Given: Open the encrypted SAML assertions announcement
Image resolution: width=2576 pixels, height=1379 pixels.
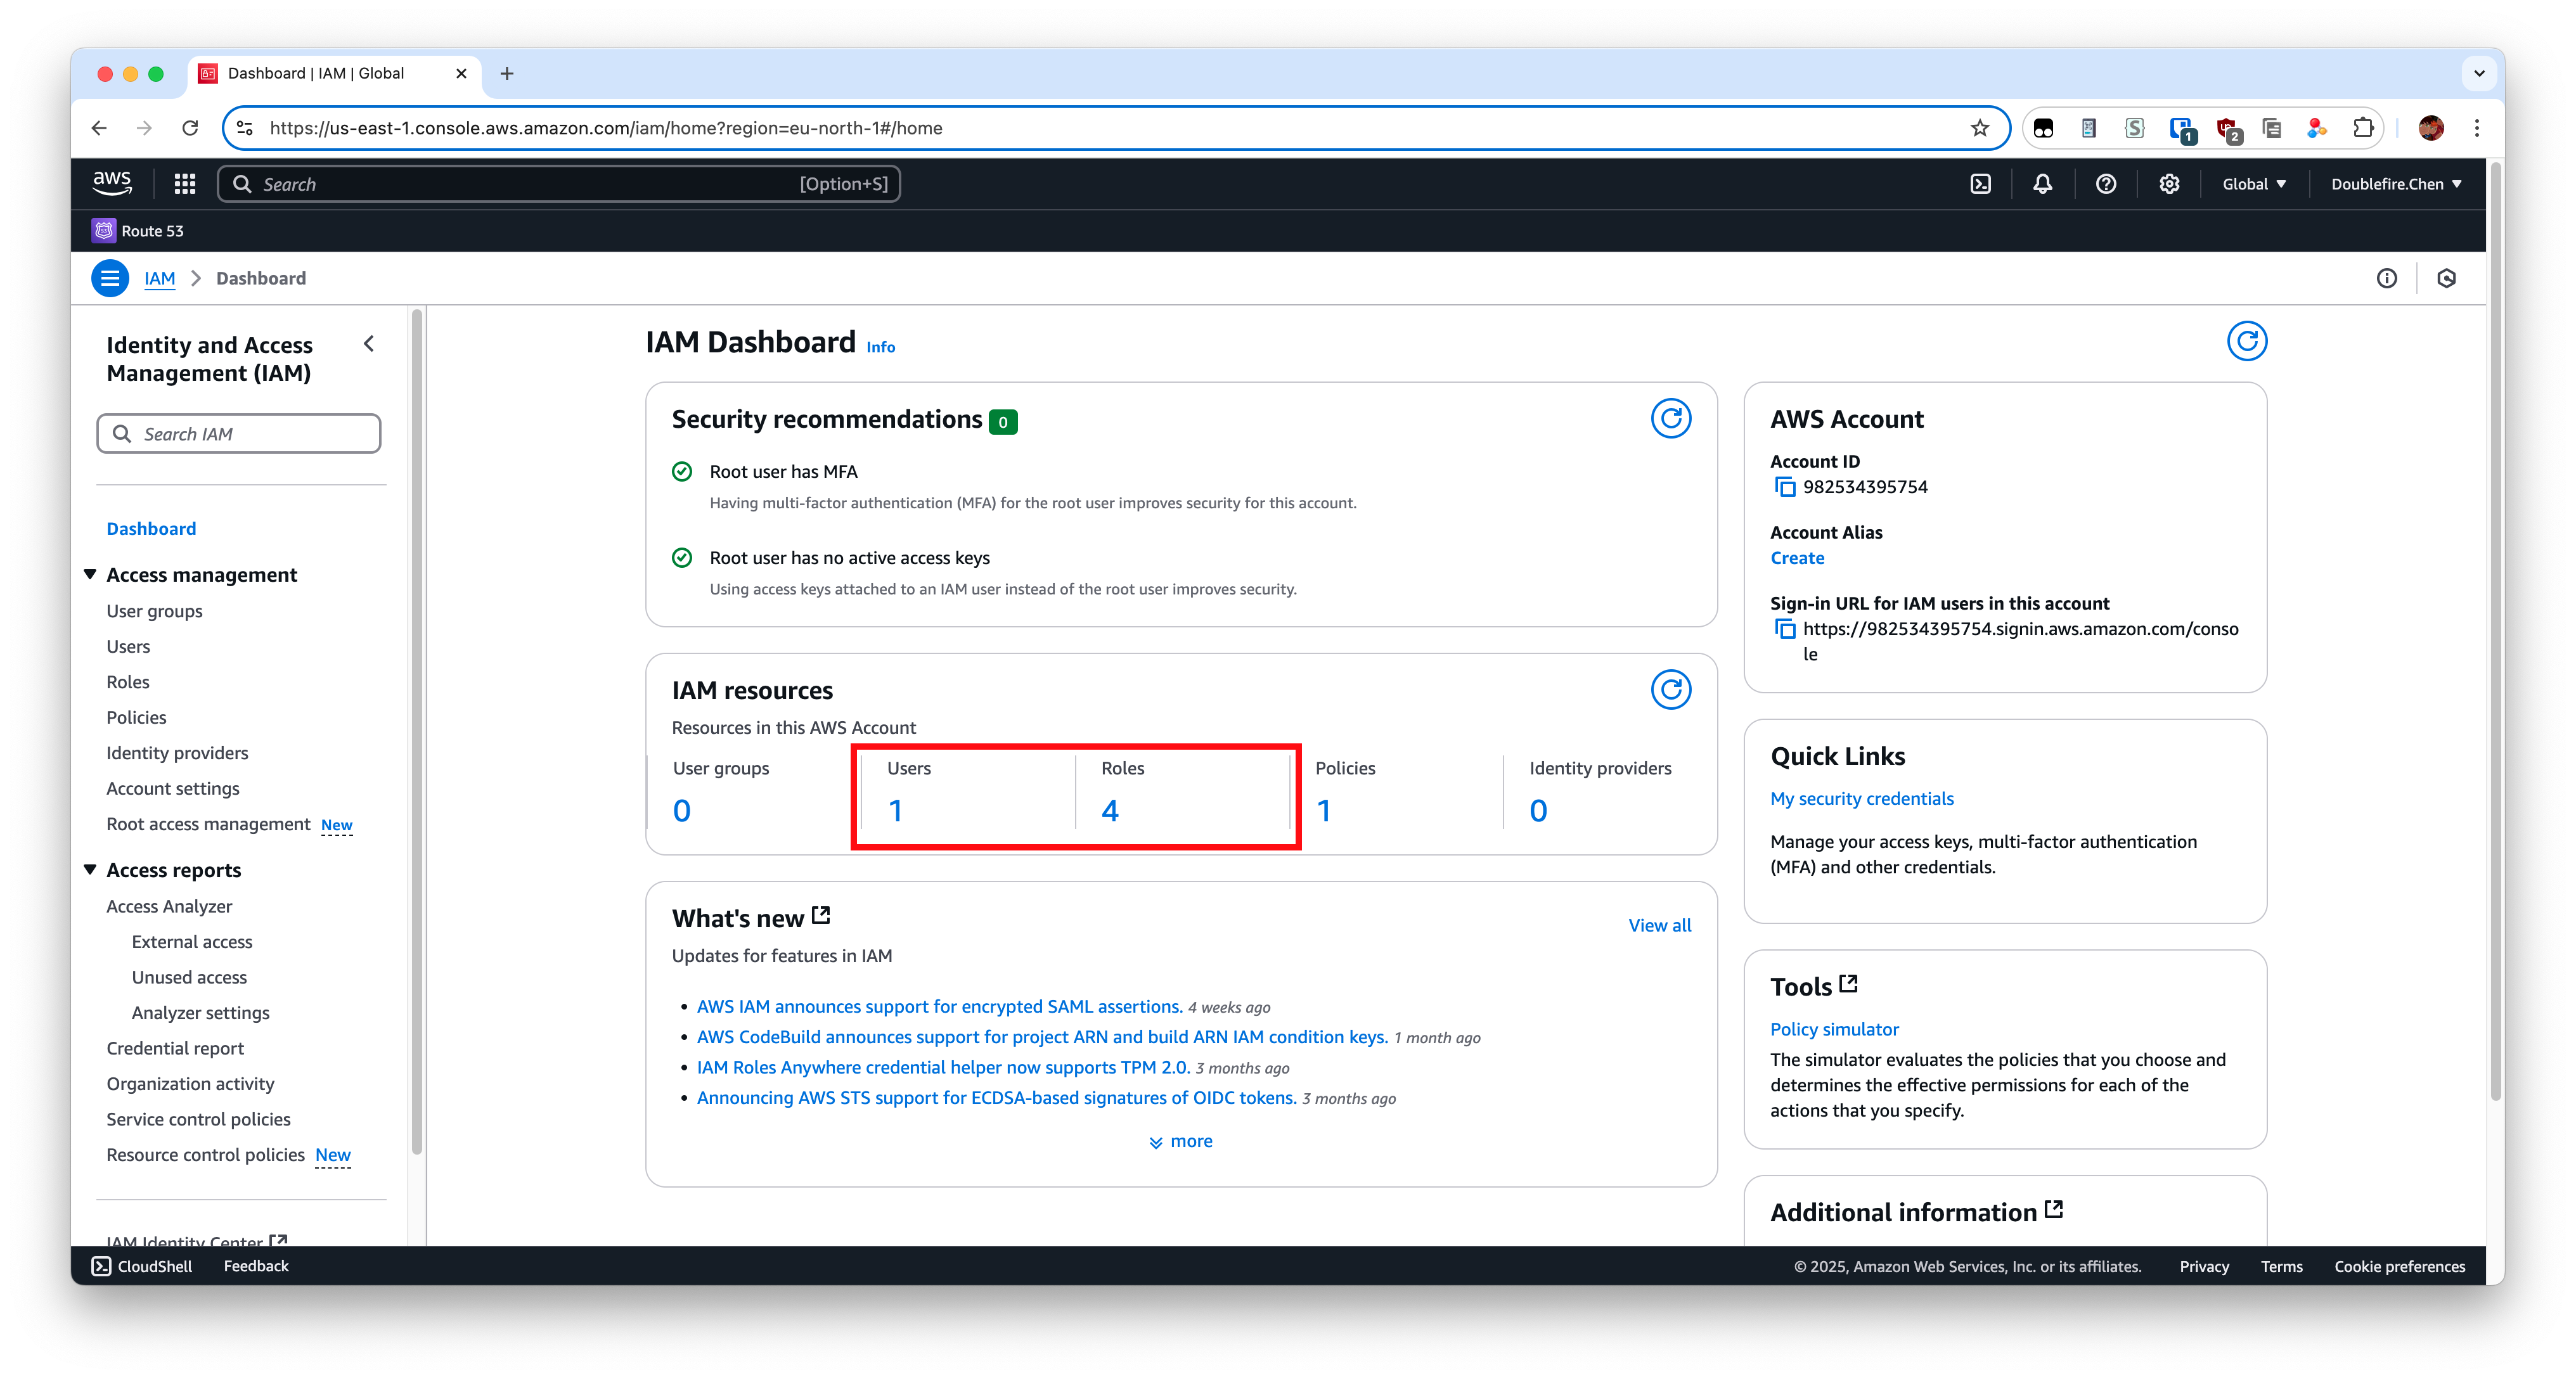Looking at the screenshot, I should click(x=939, y=1006).
